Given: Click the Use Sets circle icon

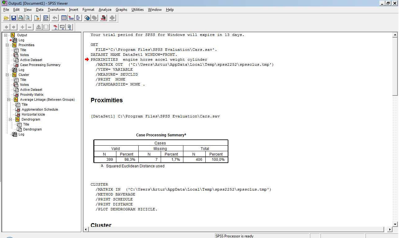Looking at the screenshot, I should click(87, 18).
